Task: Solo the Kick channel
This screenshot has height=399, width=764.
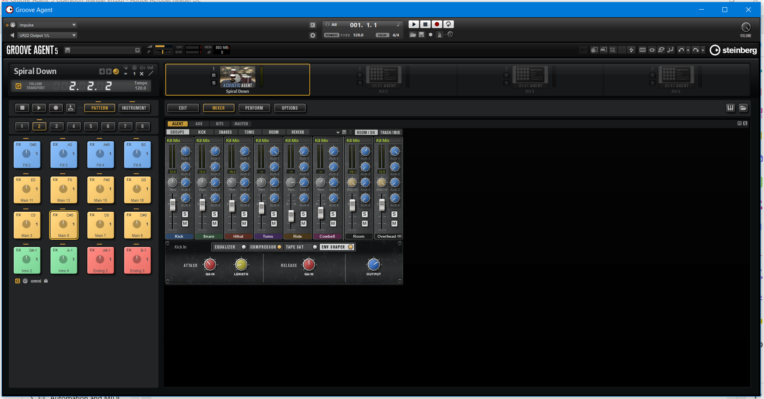Action: [x=185, y=215]
